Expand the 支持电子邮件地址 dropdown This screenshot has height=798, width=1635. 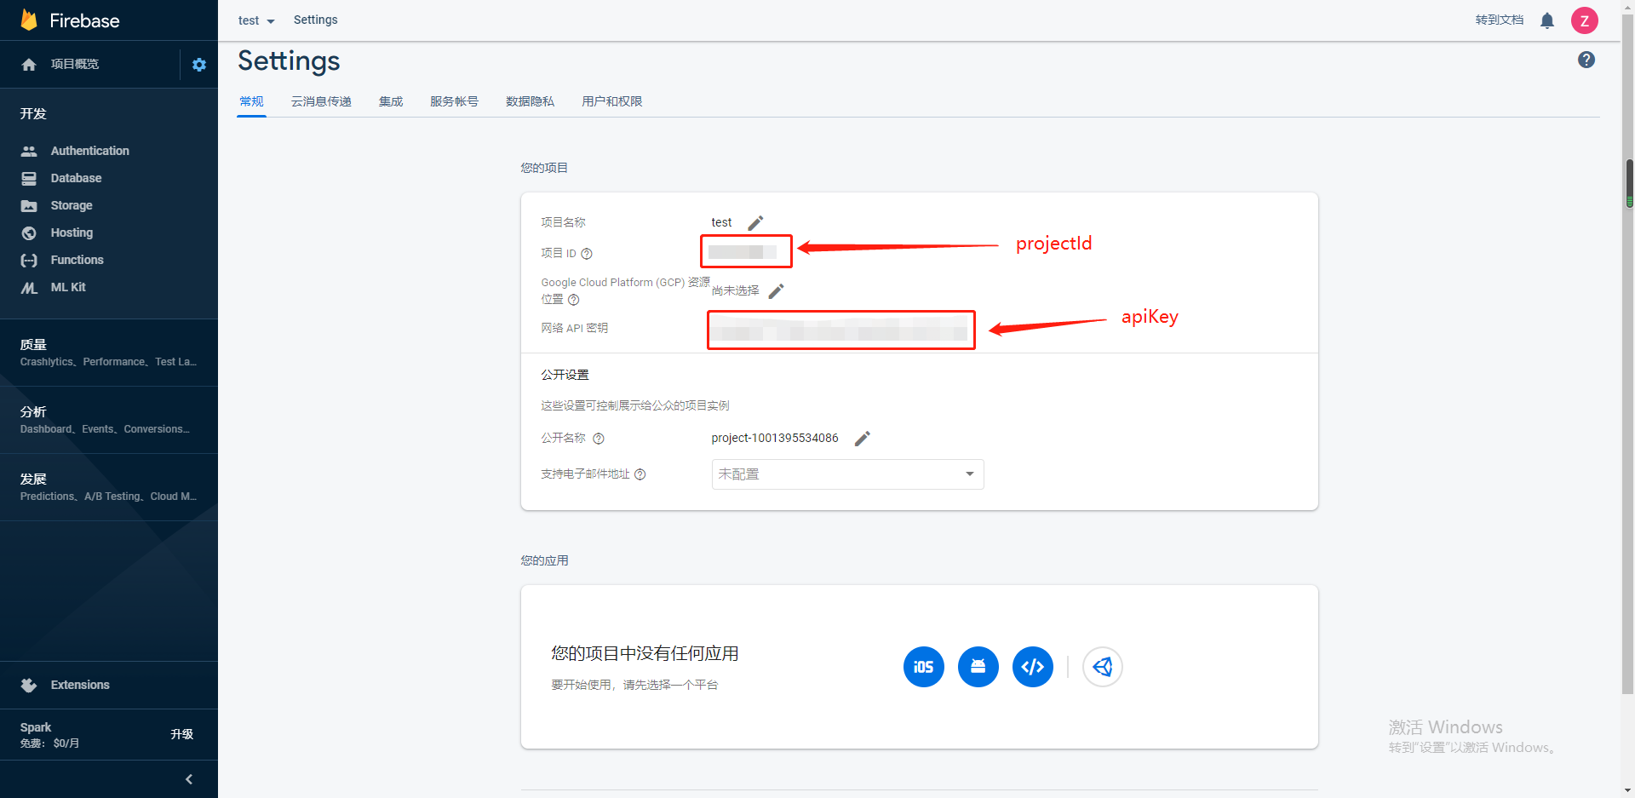click(968, 474)
